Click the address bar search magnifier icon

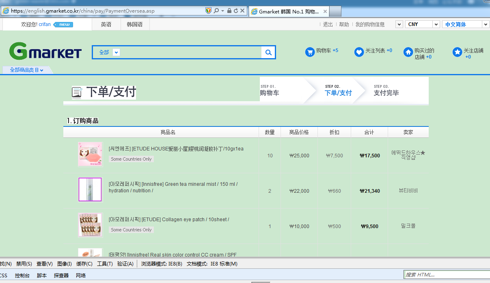pyautogui.click(x=216, y=11)
